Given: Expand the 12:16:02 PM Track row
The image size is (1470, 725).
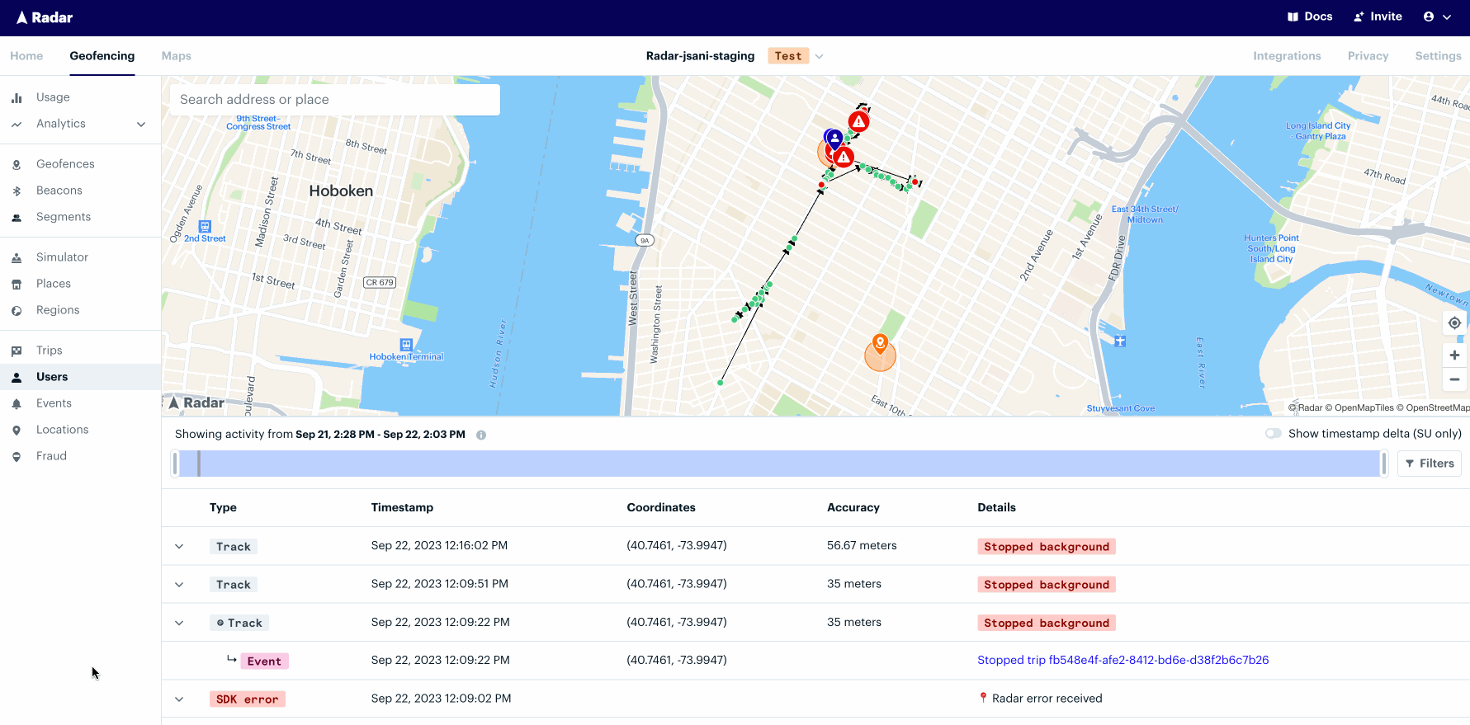Looking at the screenshot, I should 179,546.
